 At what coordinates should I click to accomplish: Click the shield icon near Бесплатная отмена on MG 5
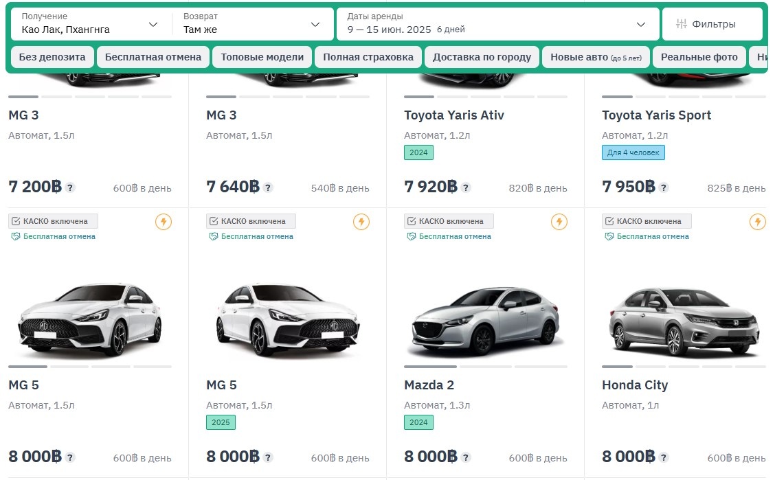click(14, 236)
